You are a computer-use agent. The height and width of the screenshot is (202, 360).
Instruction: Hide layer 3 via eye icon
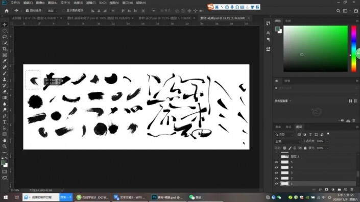pyautogui.click(x=276, y=172)
